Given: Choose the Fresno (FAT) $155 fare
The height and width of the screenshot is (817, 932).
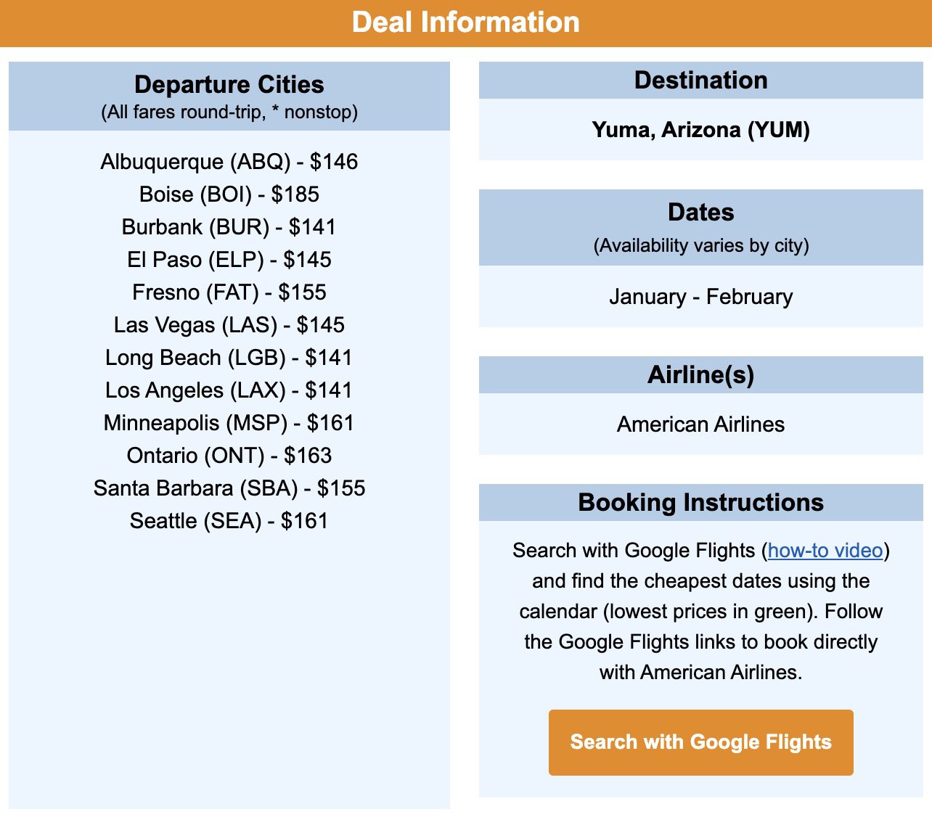Looking at the screenshot, I should click(x=229, y=292).
